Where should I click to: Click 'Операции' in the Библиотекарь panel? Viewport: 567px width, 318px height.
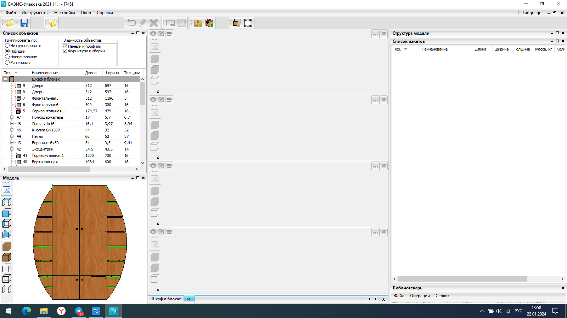[420, 296]
